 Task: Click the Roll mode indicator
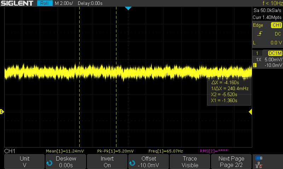45,3
